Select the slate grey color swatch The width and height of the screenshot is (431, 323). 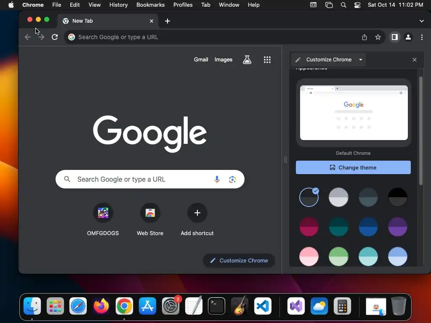(x=368, y=197)
